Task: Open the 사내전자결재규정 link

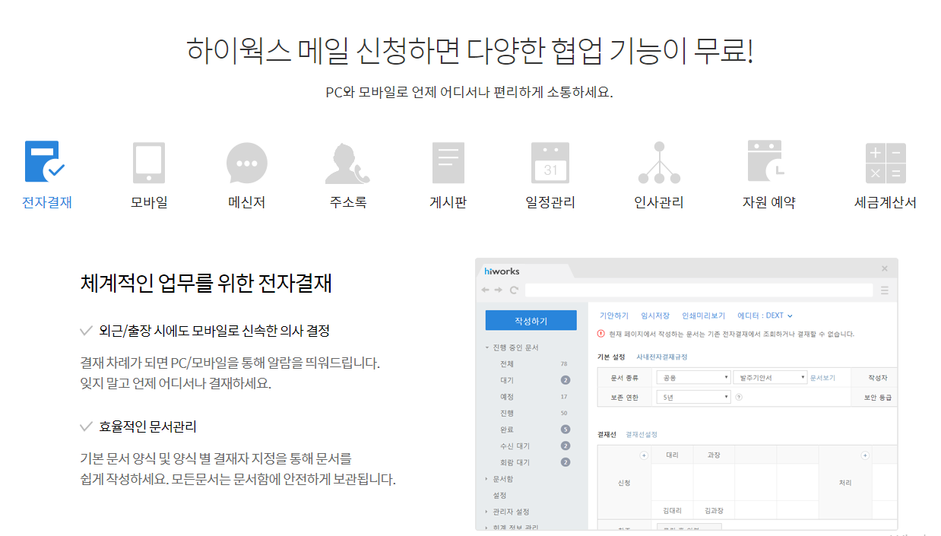Action: point(661,357)
